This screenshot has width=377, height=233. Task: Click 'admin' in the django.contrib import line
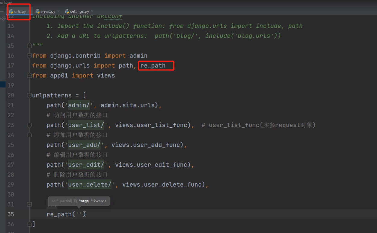138,56
